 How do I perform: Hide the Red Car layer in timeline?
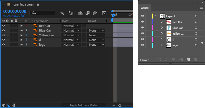point(4,26)
